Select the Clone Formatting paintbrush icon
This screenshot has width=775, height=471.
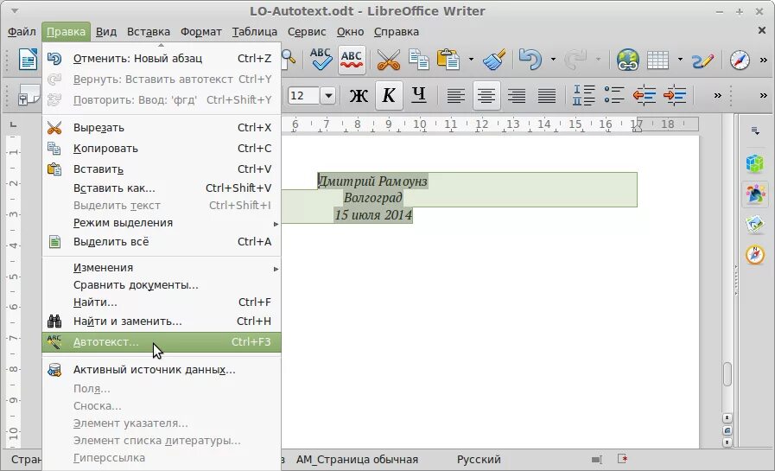pos(493,60)
